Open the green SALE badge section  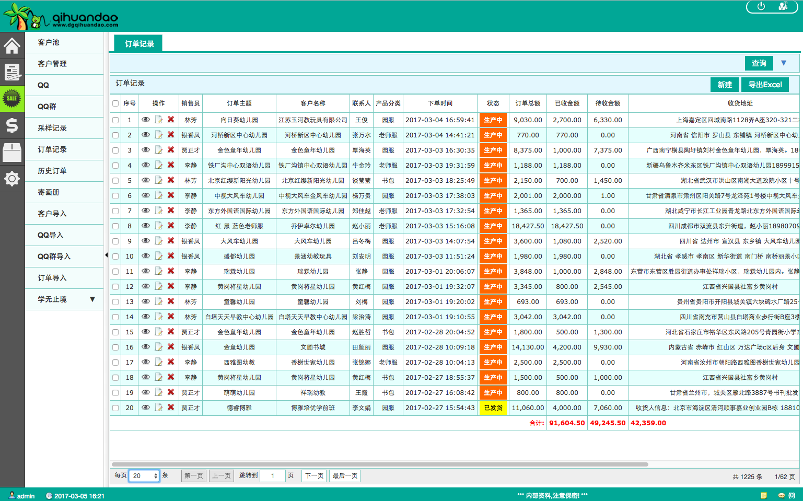(12, 98)
